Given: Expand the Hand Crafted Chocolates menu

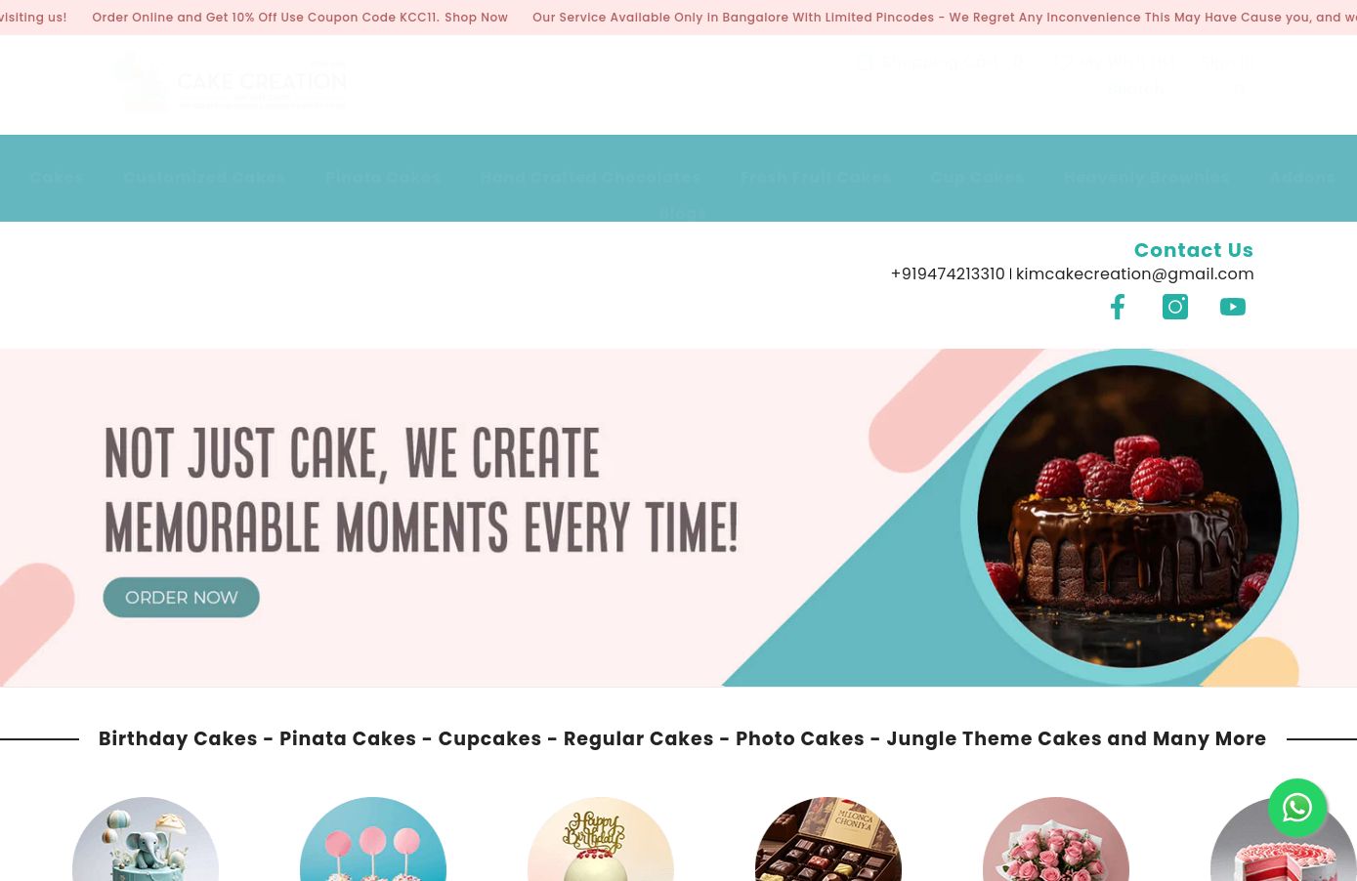Looking at the screenshot, I should [590, 177].
